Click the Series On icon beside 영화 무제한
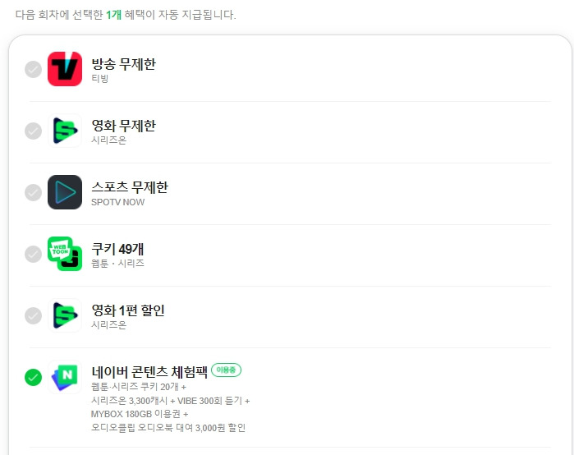 65,131
